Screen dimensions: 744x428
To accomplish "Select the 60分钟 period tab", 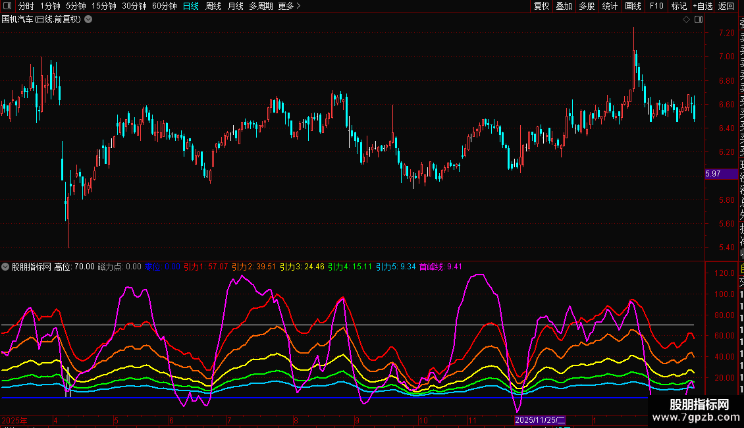I will coord(164,7).
